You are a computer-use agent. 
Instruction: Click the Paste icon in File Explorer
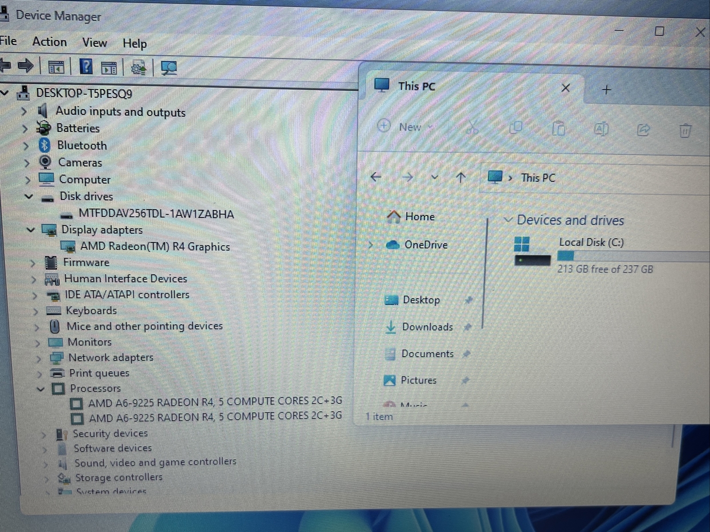point(558,129)
